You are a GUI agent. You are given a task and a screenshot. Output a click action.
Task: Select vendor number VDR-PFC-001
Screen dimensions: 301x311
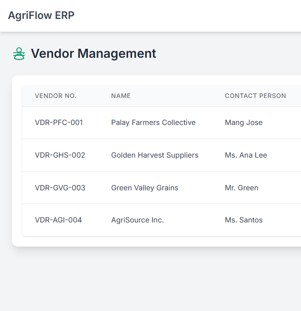[59, 123]
